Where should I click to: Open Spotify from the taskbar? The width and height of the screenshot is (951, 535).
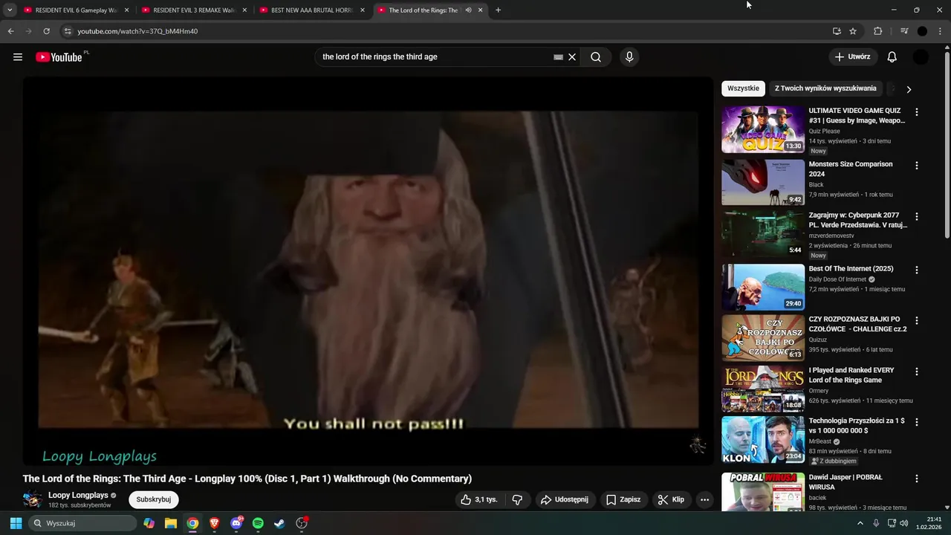(258, 523)
